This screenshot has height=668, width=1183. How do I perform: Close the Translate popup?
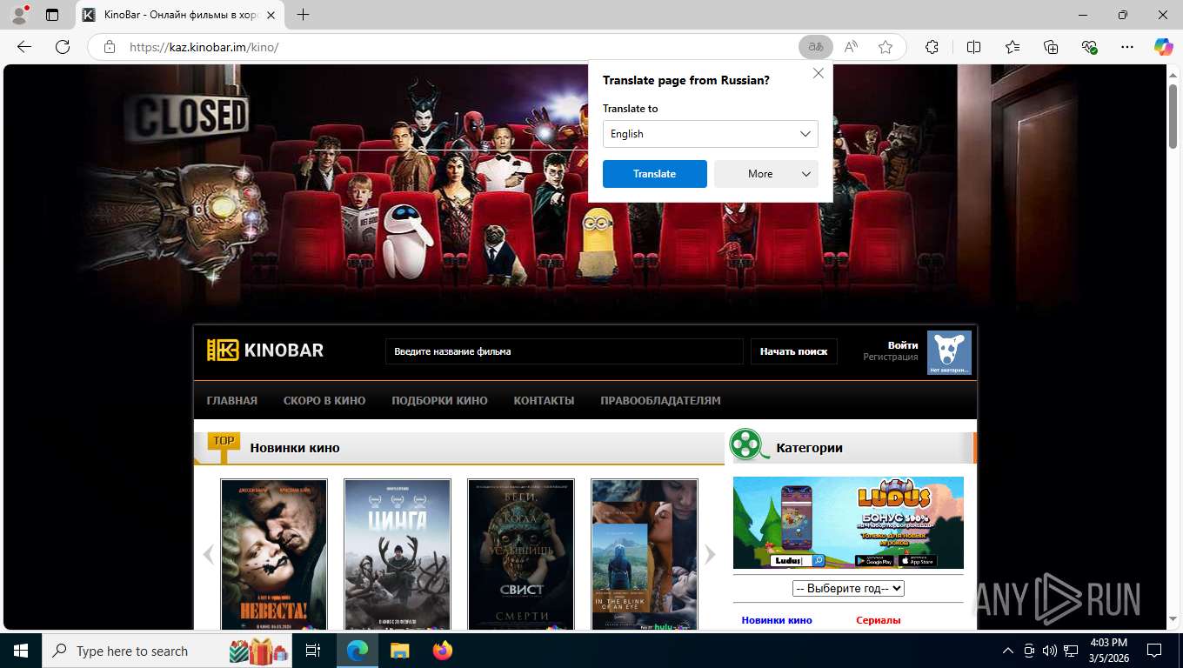[x=819, y=74]
